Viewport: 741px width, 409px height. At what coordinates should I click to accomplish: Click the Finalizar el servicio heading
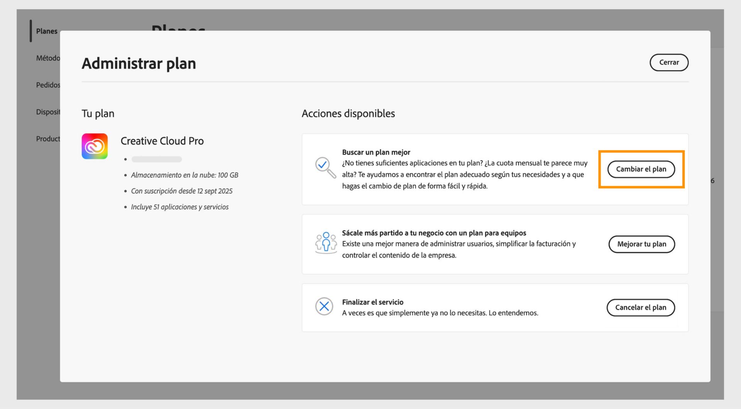372,302
